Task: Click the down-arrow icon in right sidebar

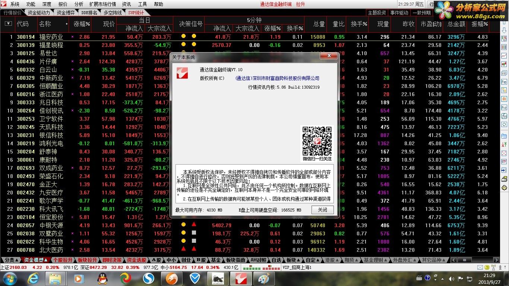Action: [x=504, y=30]
